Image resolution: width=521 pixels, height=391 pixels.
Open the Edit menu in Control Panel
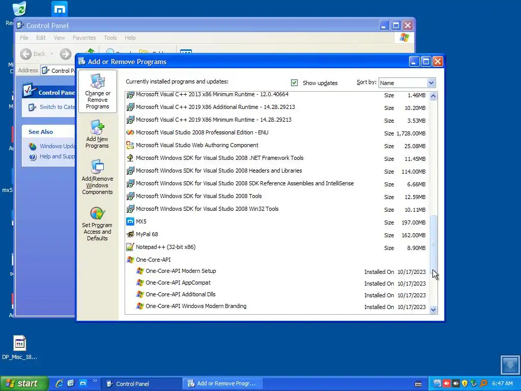tap(41, 38)
